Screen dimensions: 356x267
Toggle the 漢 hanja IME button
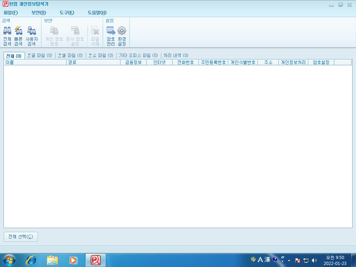tap(267, 259)
